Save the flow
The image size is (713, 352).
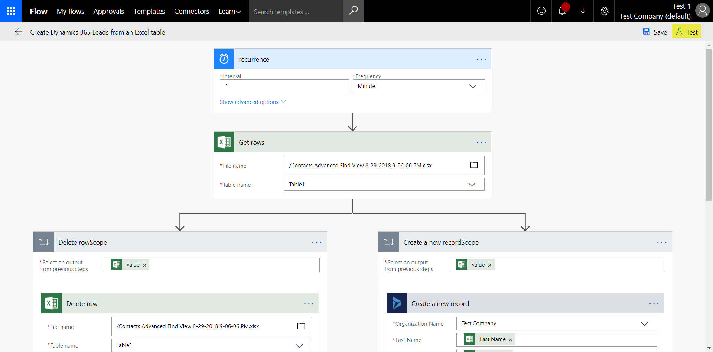pos(655,32)
